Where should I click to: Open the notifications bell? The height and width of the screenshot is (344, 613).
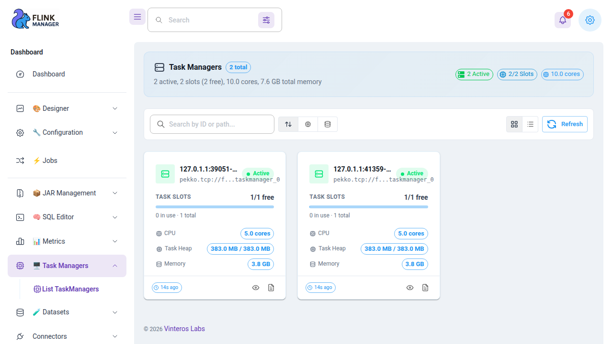pos(563,20)
